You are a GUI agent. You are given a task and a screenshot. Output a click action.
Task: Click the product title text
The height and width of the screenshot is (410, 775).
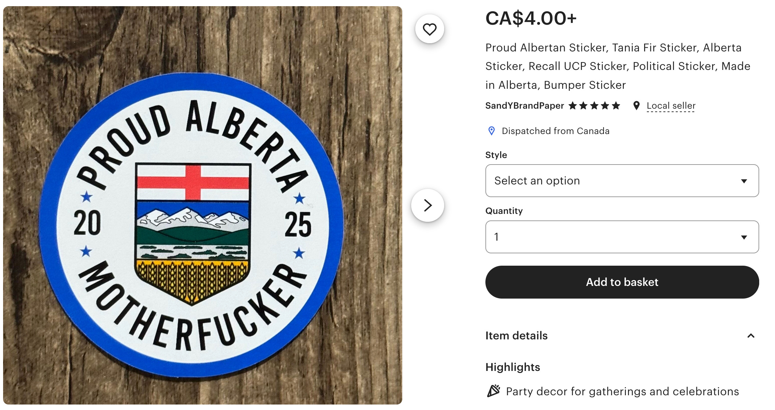618,66
